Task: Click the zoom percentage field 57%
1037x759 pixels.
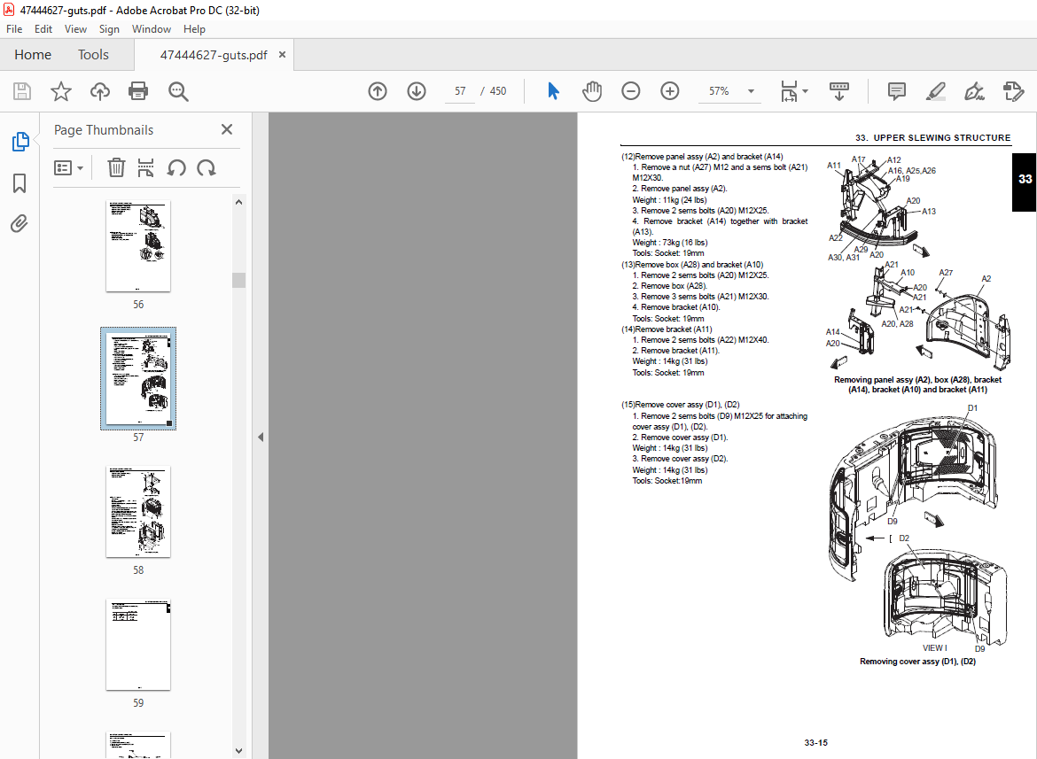Action: (719, 91)
